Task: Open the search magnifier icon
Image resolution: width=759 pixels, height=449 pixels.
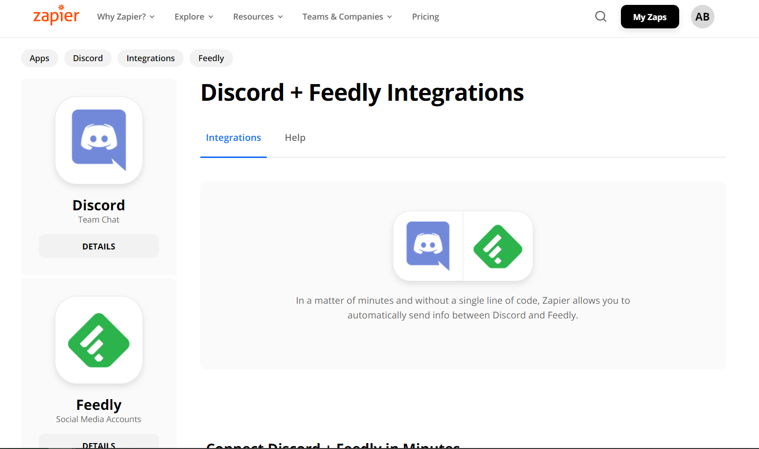Action: point(601,17)
